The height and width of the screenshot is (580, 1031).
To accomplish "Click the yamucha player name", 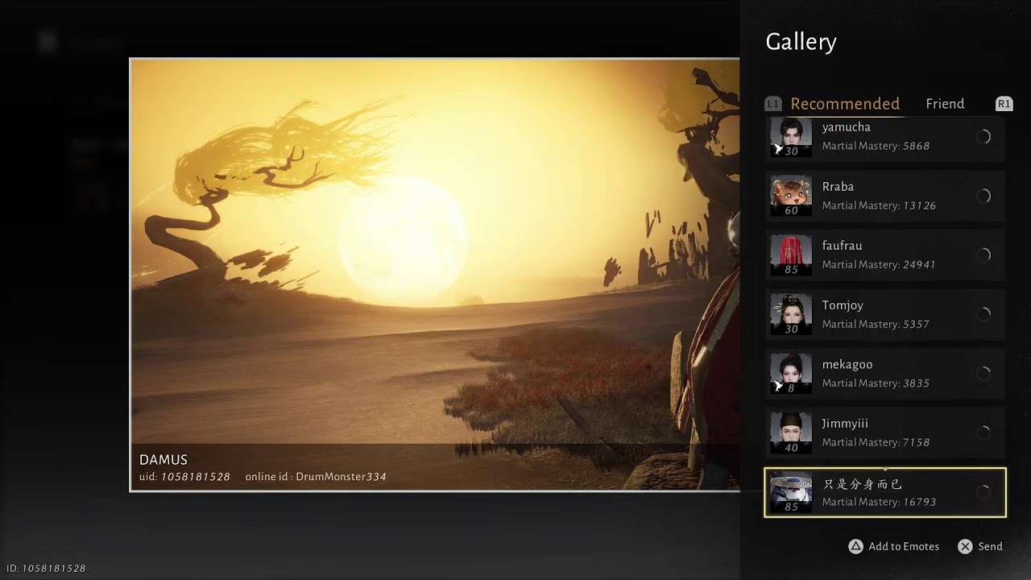I will point(847,127).
